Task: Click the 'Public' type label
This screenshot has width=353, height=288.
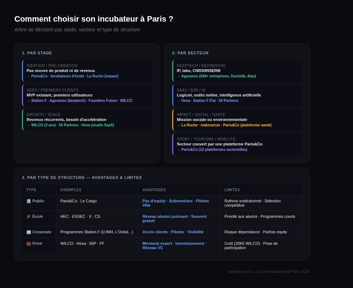Action: pos(38,201)
